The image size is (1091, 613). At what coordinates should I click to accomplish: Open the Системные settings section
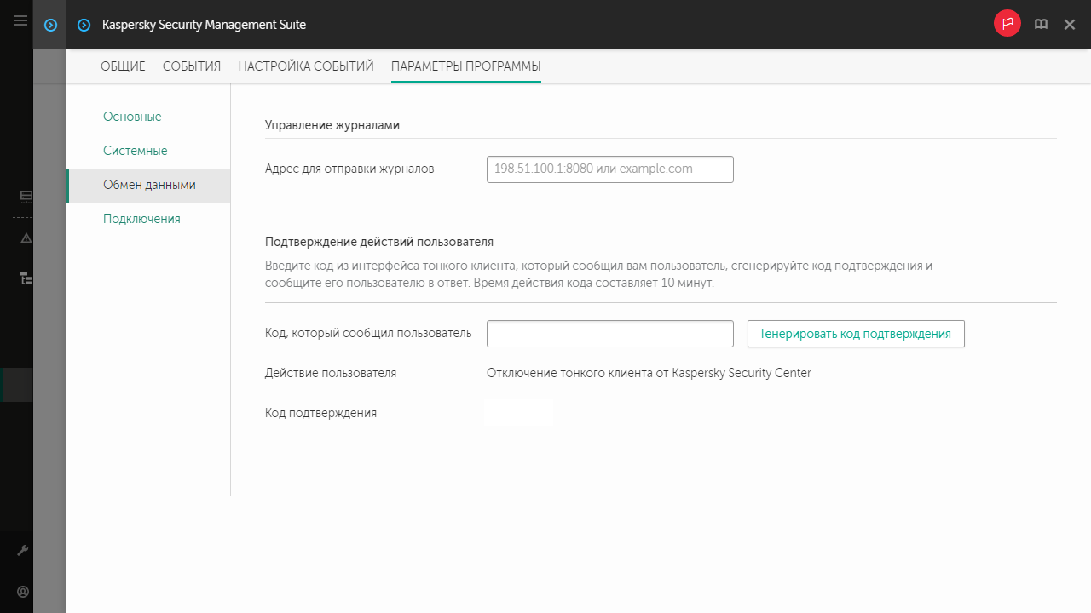(x=135, y=151)
